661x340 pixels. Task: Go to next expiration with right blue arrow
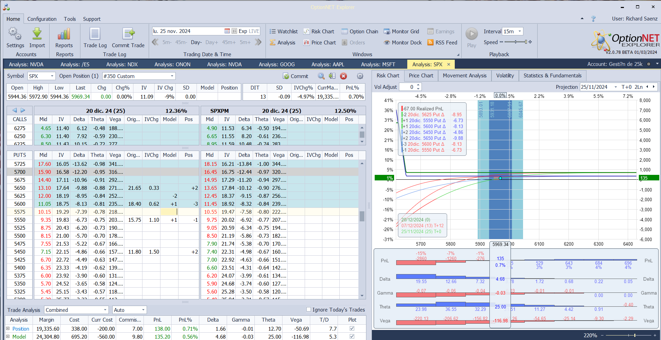[23, 110]
